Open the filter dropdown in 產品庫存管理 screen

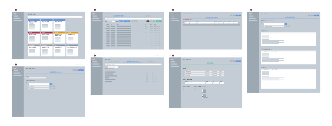[112, 21]
